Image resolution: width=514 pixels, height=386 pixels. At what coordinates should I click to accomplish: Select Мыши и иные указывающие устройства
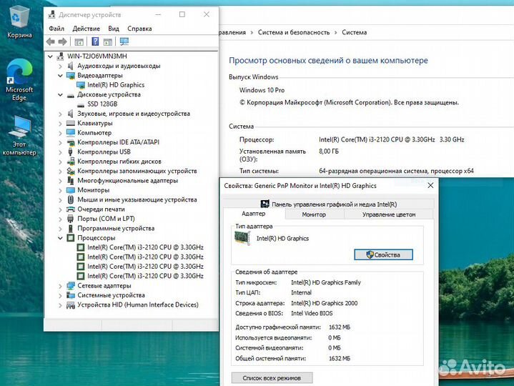click(x=137, y=199)
